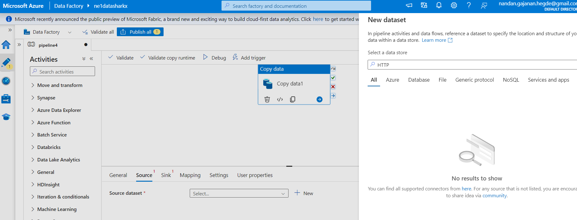Image resolution: width=577 pixels, height=220 pixels.
Task: Collapse all activity groups with double down chevron
Action: coord(84,59)
